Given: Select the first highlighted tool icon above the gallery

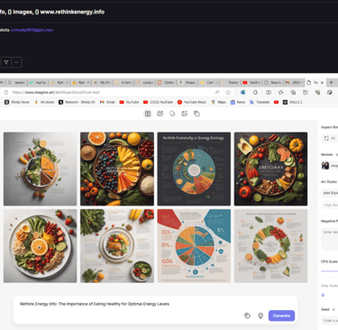Looking at the screenshot, I should 148,114.
